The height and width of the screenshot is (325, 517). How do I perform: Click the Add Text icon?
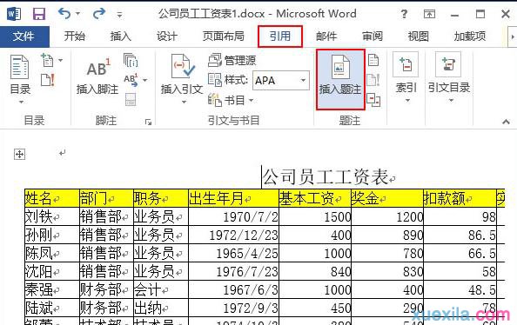tap(48, 60)
